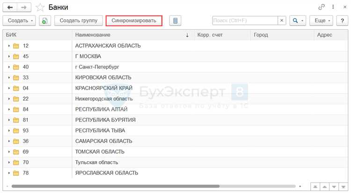Jump to the first row with bottom arrow

pyautogui.click(x=315, y=187)
